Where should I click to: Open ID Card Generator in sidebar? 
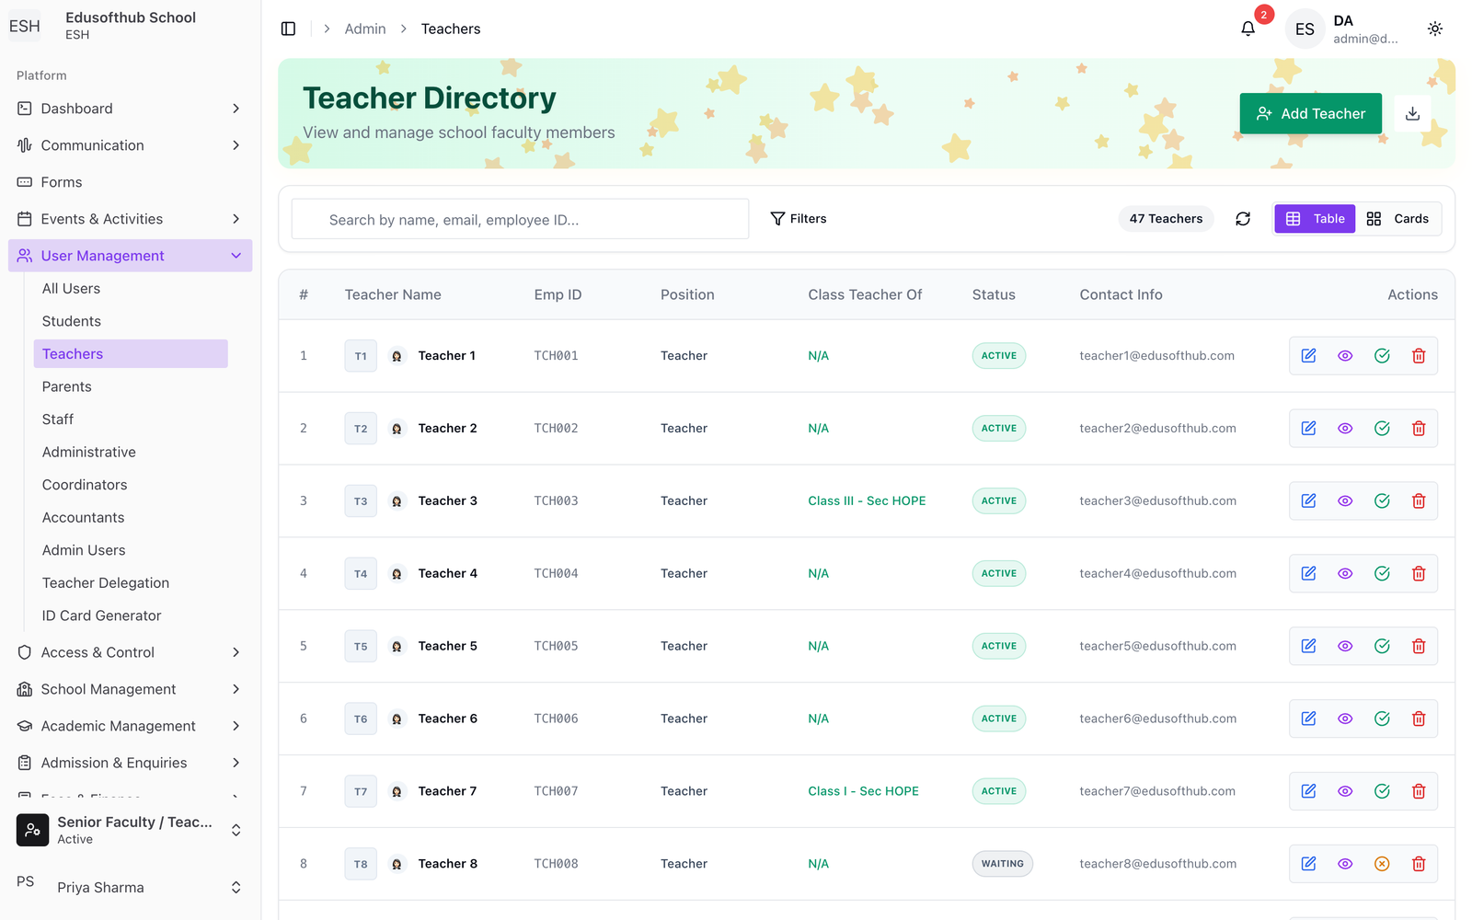131,615
